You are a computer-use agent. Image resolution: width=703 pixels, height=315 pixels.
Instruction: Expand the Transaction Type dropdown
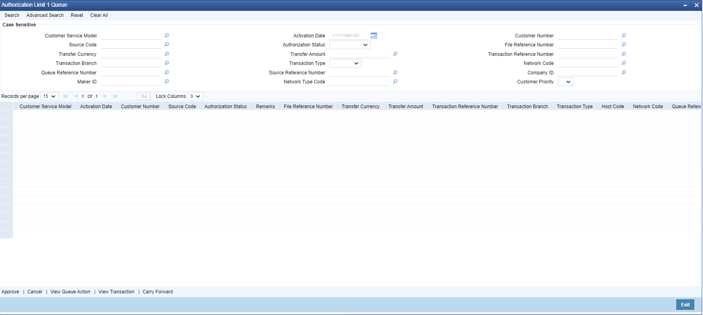point(345,63)
